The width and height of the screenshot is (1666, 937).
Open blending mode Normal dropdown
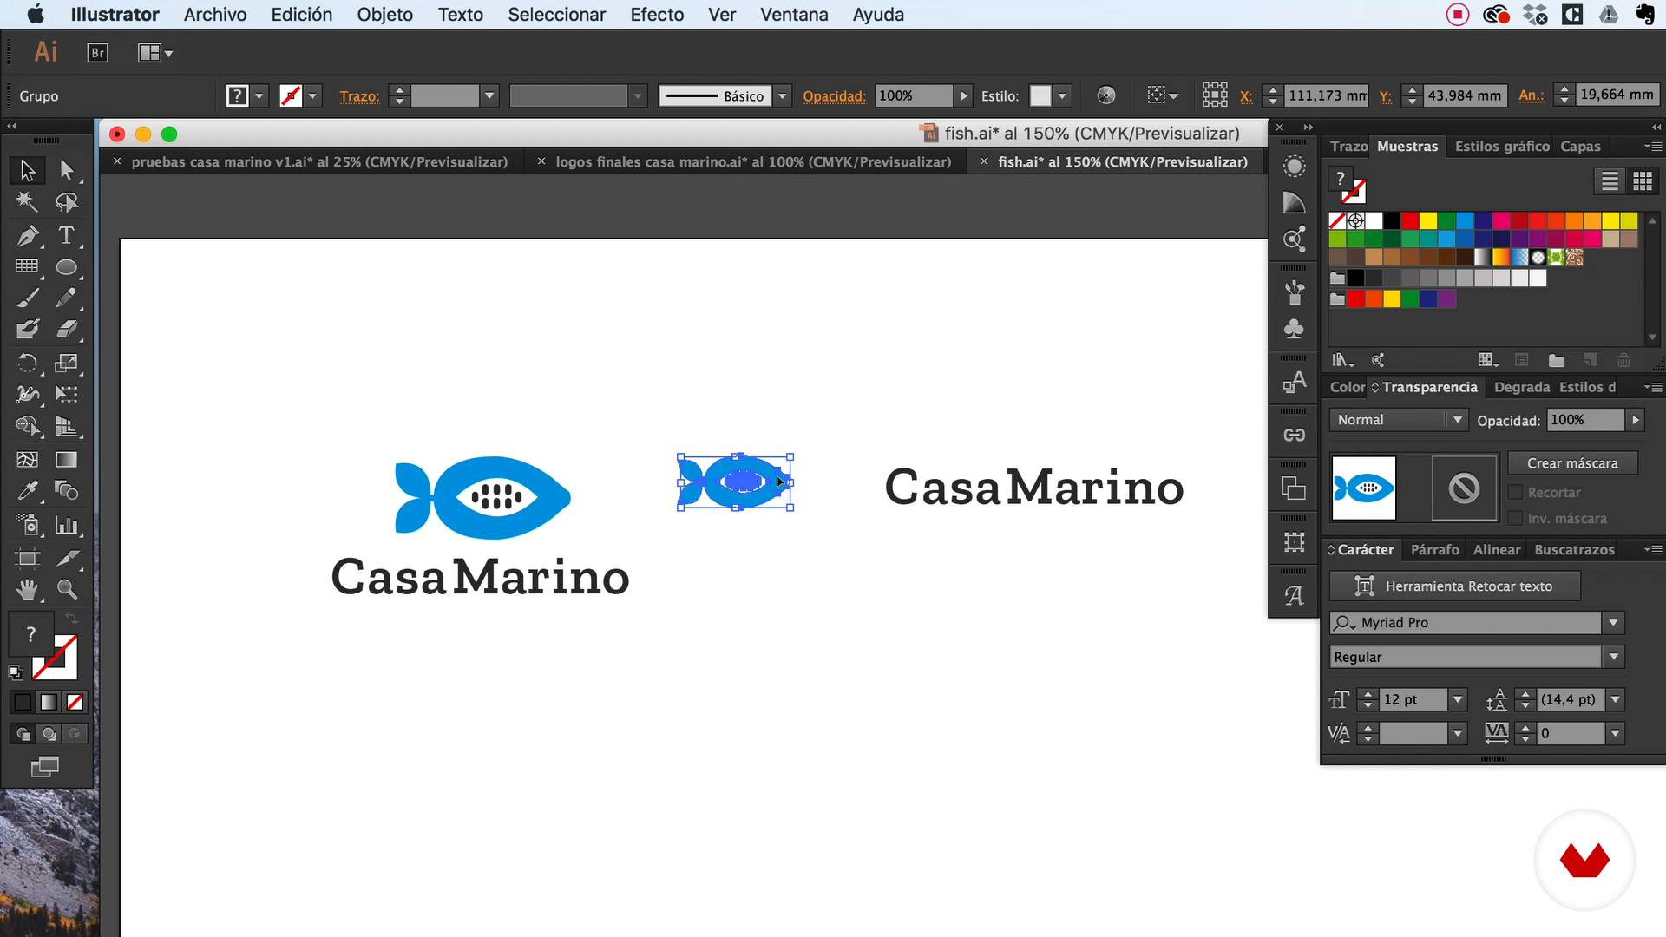click(1397, 420)
